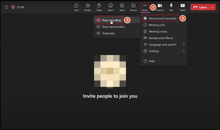Raise your hand in meeting

coord(99,7)
